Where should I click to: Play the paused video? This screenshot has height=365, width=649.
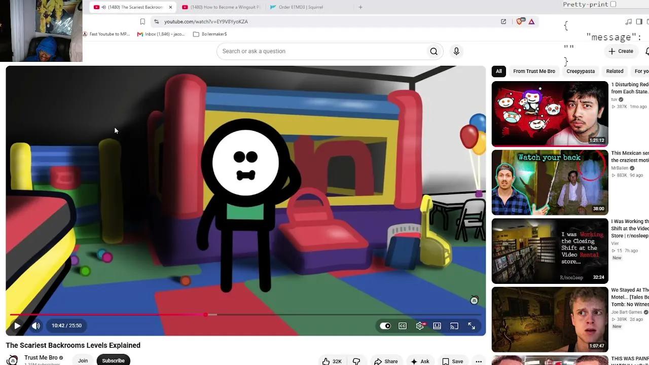(x=17, y=326)
